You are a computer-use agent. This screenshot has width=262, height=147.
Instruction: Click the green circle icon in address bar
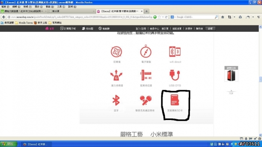click(x=155, y=17)
